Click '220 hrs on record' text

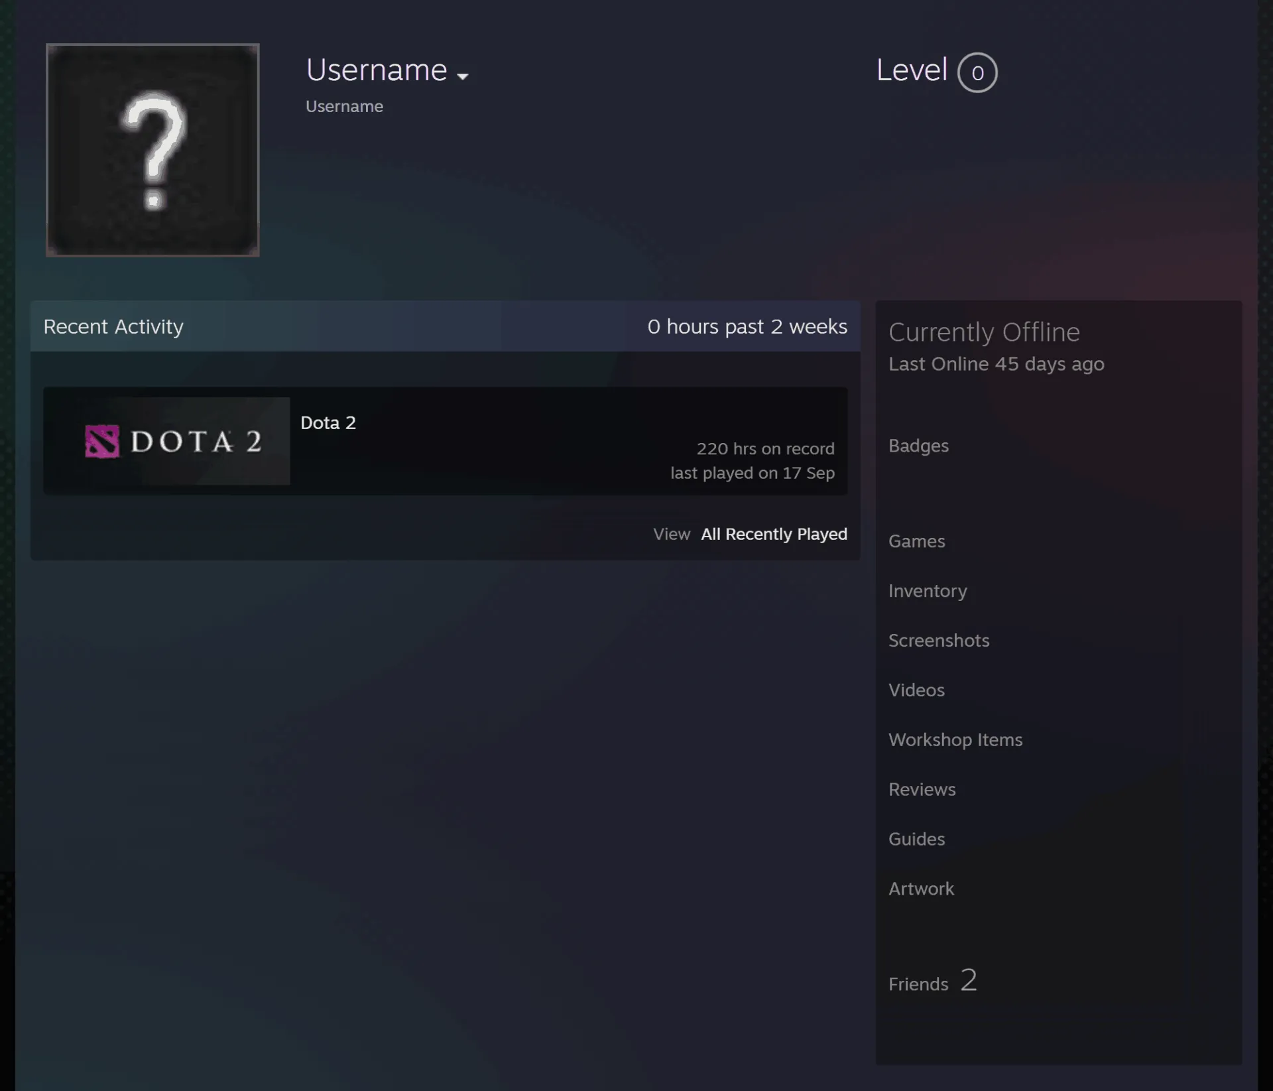[765, 449]
